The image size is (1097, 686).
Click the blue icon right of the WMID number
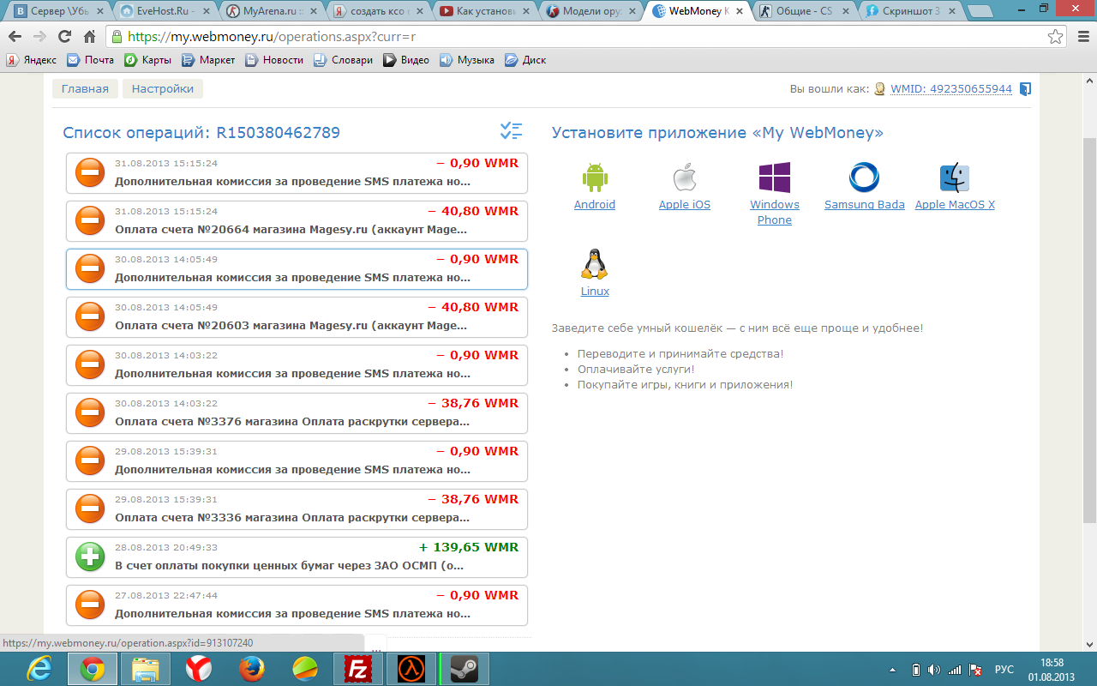pyautogui.click(x=1025, y=89)
